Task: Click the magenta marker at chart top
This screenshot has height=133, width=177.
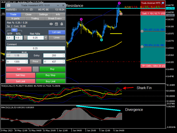Action: tap(119, 3)
